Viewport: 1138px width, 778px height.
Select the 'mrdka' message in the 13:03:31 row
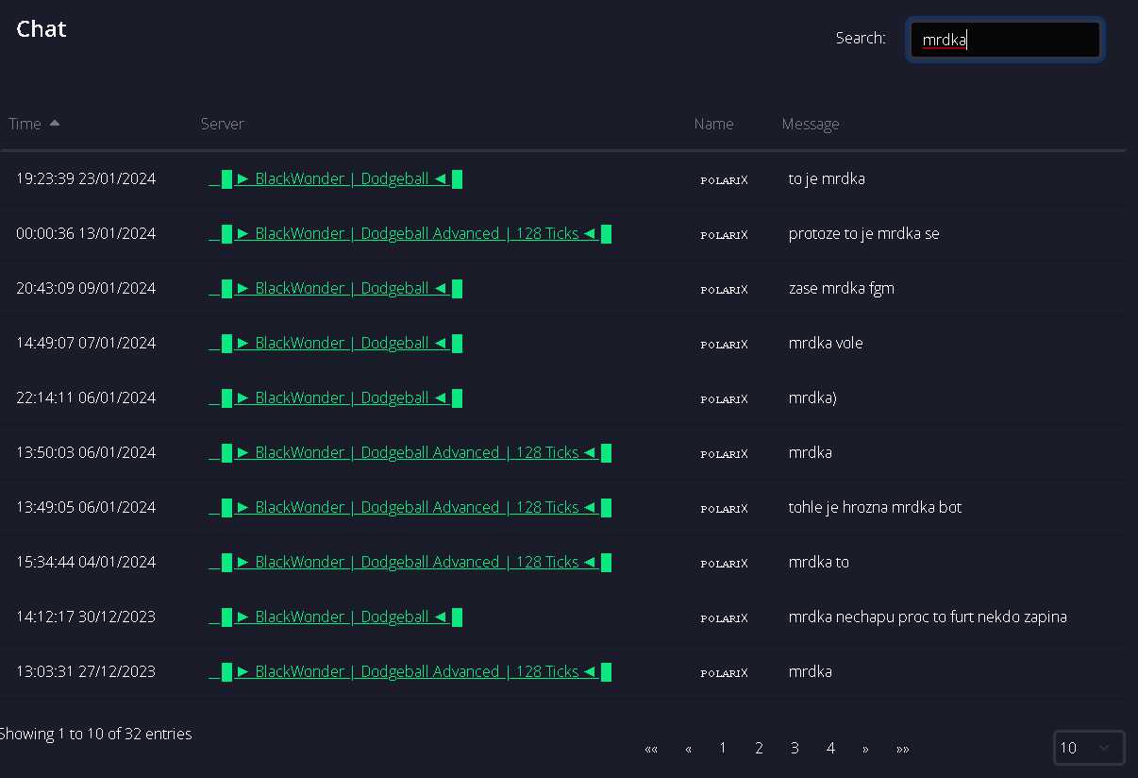tap(811, 671)
